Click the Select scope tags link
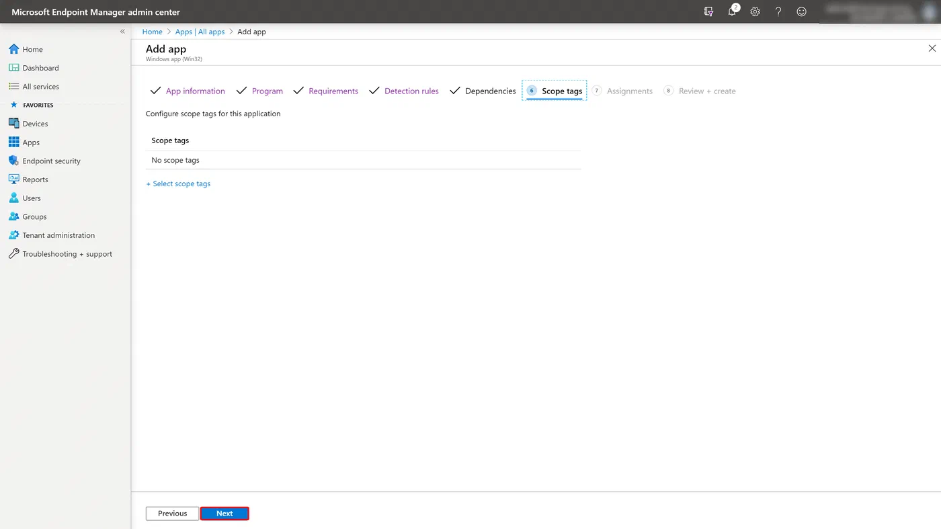 178,184
